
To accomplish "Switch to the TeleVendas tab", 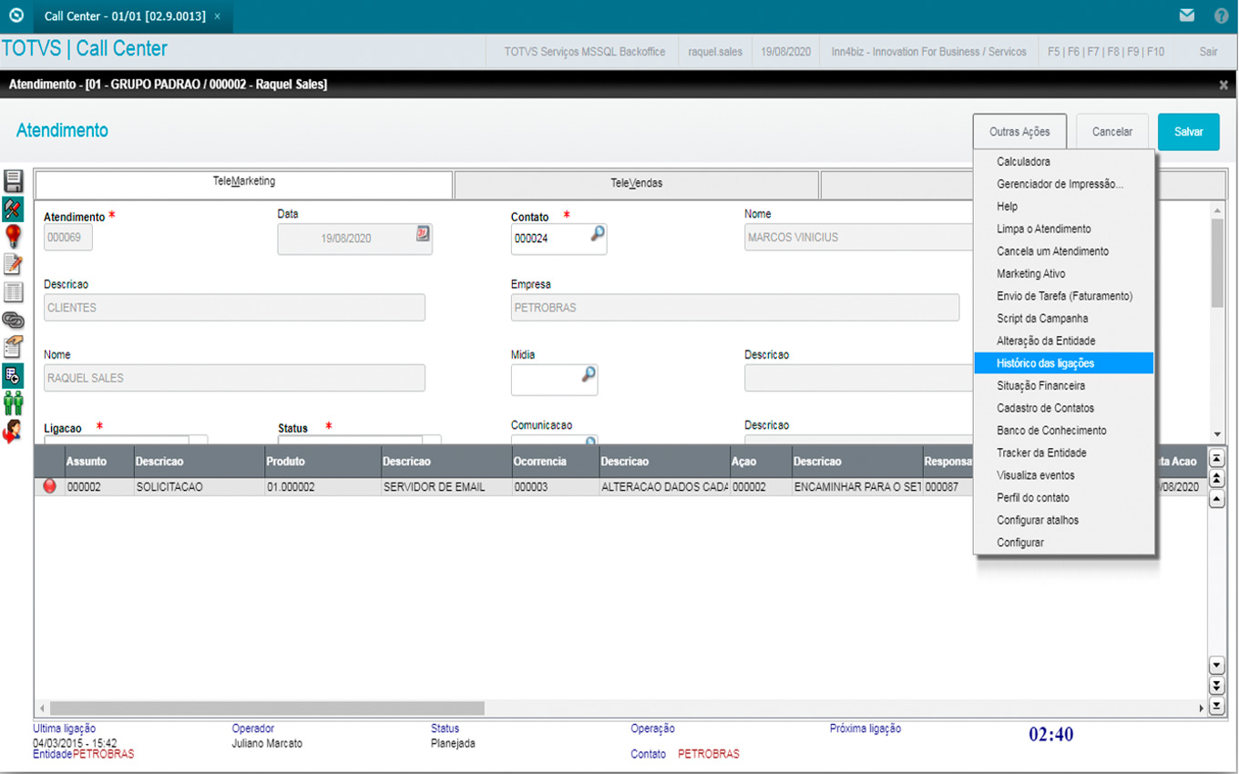I will click(x=636, y=183).
